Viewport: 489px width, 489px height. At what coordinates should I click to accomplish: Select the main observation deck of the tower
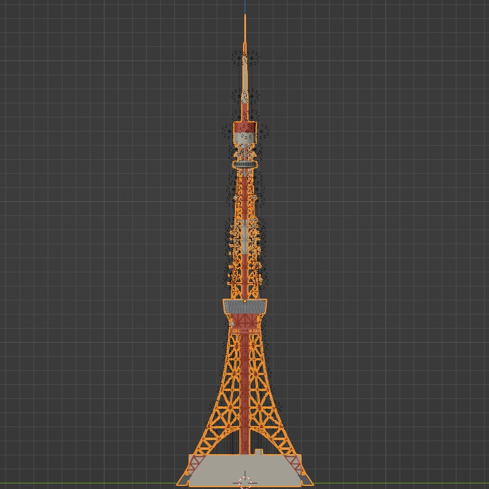pyautogui.click(x=245, y=306)
